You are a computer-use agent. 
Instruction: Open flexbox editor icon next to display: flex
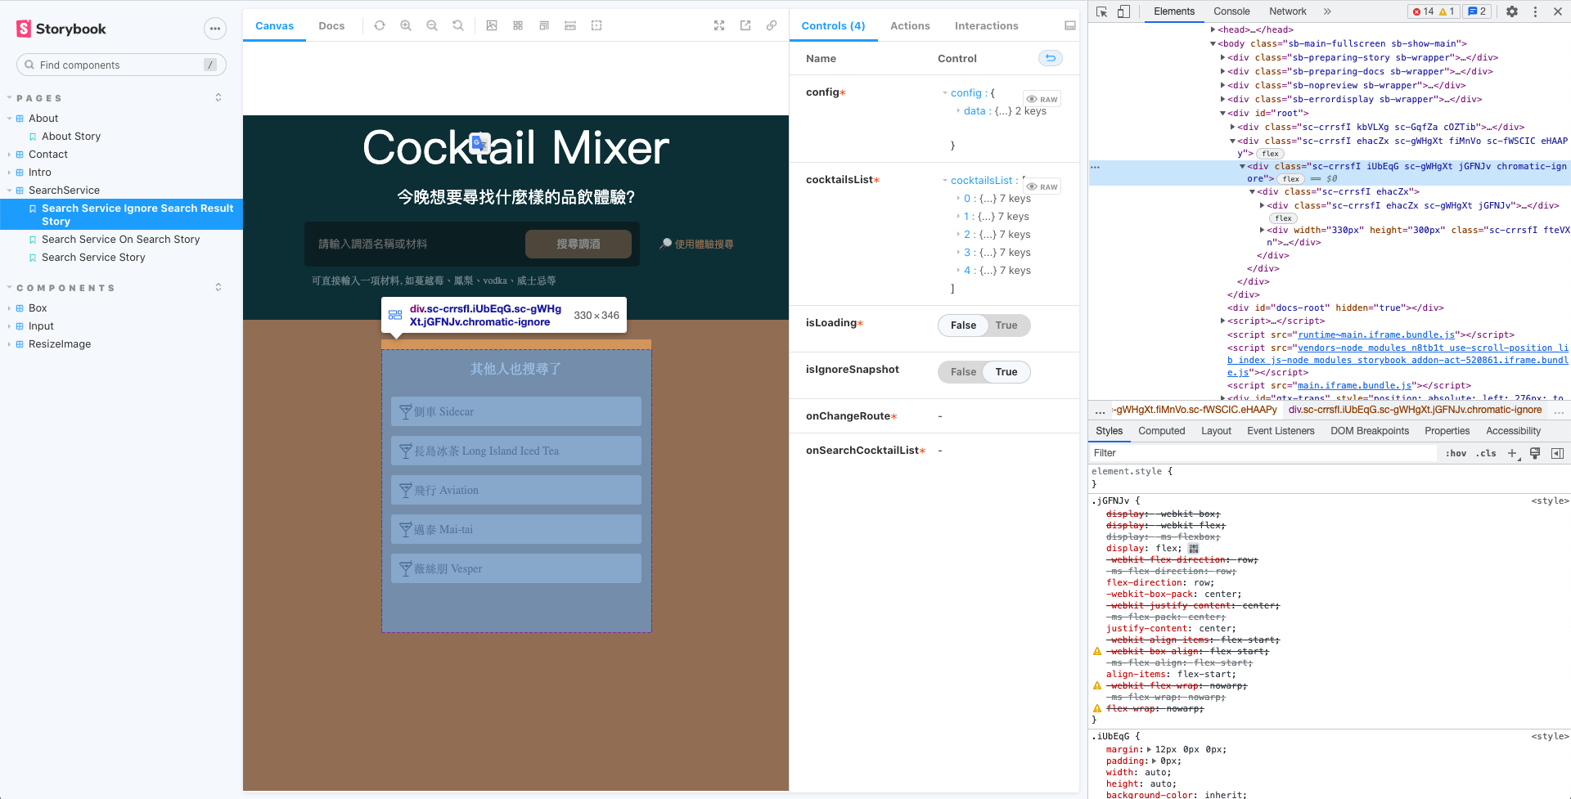(1193, 549)
